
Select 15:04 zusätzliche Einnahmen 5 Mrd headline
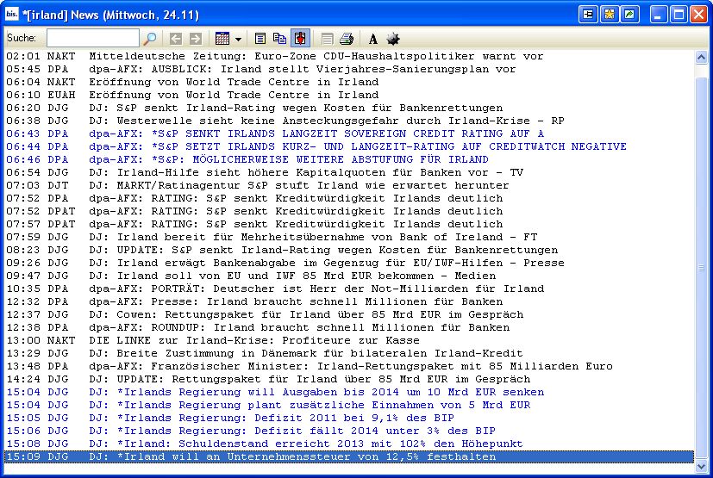(x=349, y=405)
